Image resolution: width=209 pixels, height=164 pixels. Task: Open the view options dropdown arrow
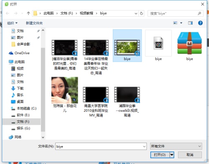(x=181, y=23)
